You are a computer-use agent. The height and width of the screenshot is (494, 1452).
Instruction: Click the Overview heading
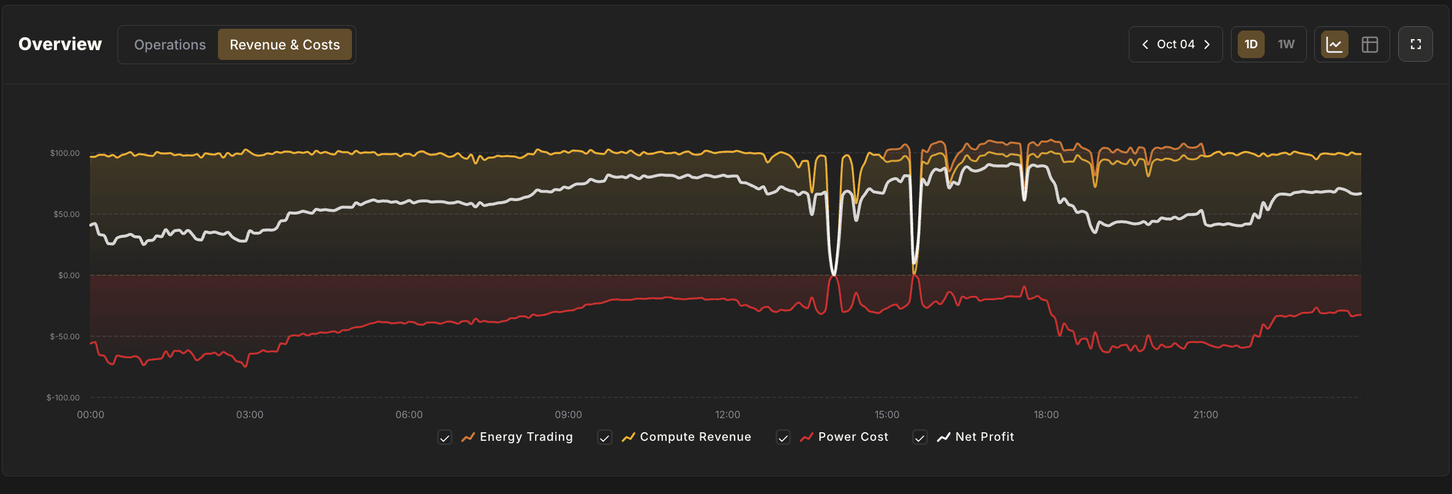coord(60,44)
